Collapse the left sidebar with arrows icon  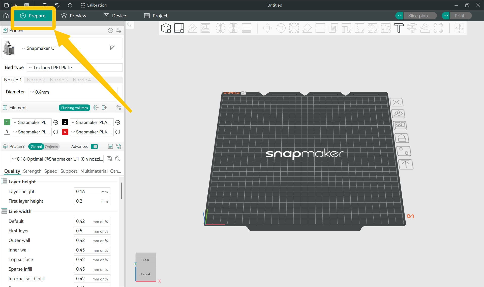[130, 25]
